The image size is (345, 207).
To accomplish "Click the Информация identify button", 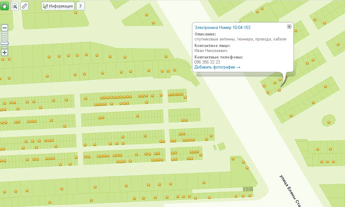I will coord(58,6).
